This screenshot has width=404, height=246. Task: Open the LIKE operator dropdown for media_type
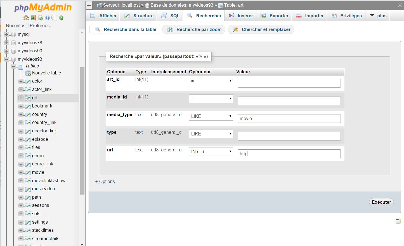click(x=211, y=116)
